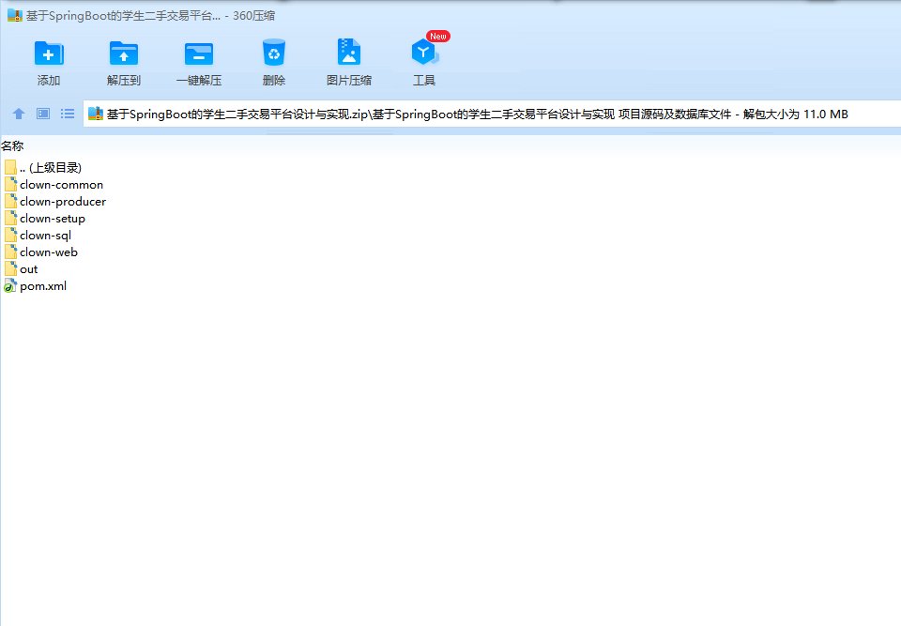Click the pom.xml file icon
Image resolution: width=901 pixels, height=626 pixels.
click(x=10, y=285)
